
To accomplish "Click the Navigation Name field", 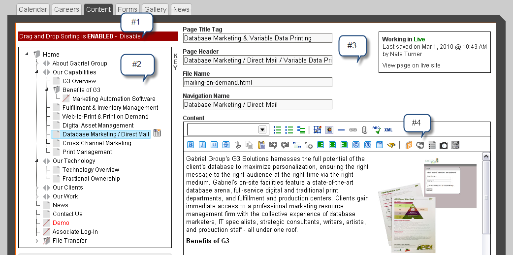I will tap(257, 104).
